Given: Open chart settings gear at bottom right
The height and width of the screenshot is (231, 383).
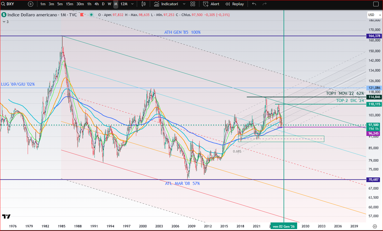Looking at the screenshot, I should [375, 226].
